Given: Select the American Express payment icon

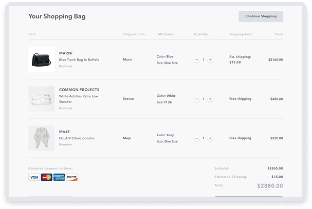Looking at the screenshot, I should pyautogui.click(x=59, y=177).
